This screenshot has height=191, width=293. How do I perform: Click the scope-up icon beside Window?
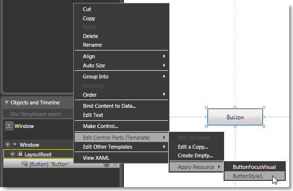[9, 126]
